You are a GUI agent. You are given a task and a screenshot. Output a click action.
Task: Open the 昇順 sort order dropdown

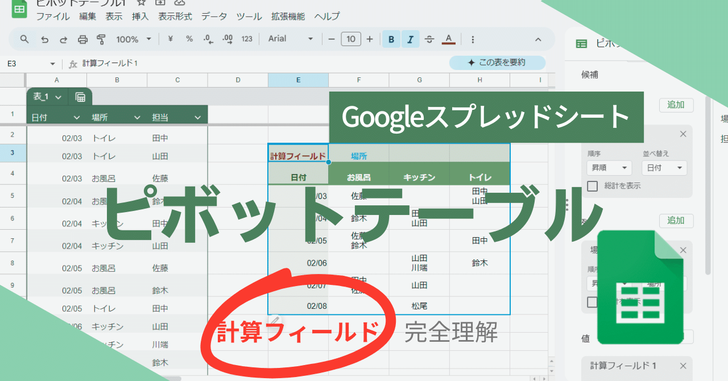click(x=609, y=167)
